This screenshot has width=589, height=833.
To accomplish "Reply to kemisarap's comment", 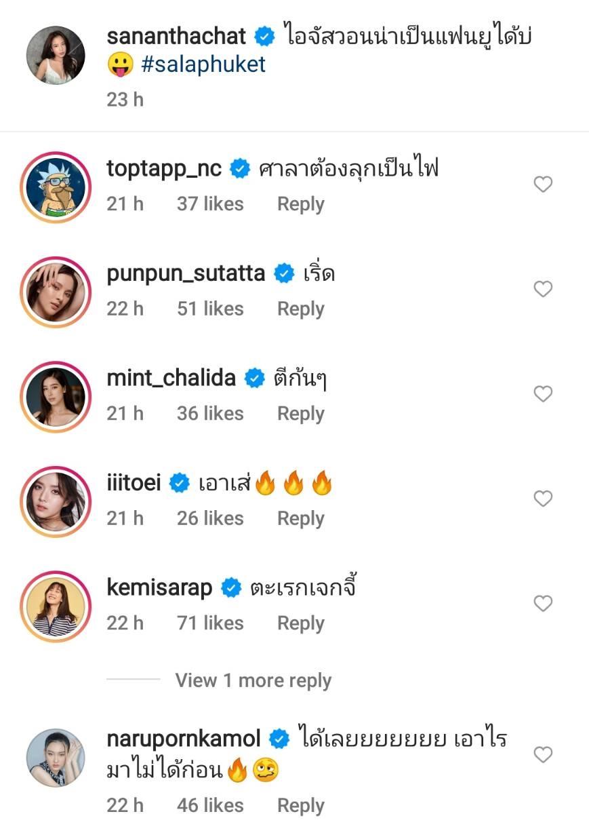I will (300, 623).
